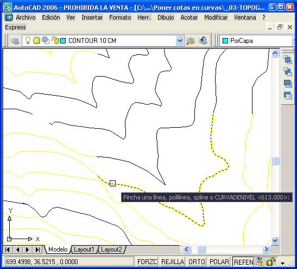Image resolution: width=297 pixels, height=269 pixels.
Task: Switch to the Layout1 tab
Action: [x=84, y=249]
